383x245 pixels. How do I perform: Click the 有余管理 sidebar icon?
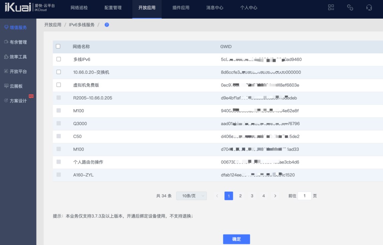[x=6, y=42]
